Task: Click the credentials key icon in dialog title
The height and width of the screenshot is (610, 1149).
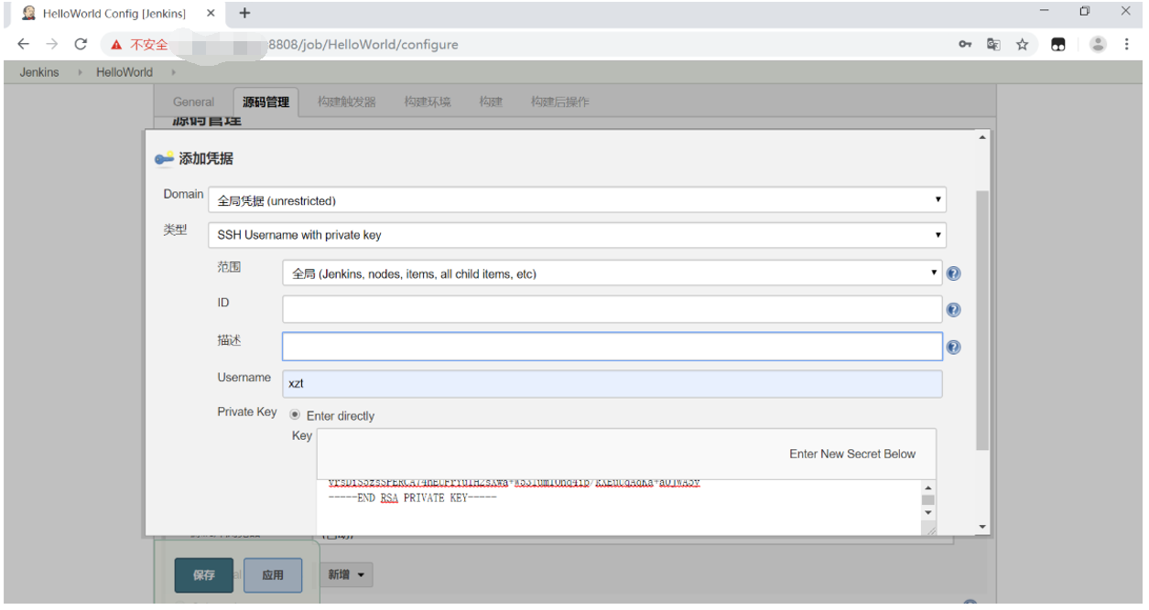Action: coord(164,159)
